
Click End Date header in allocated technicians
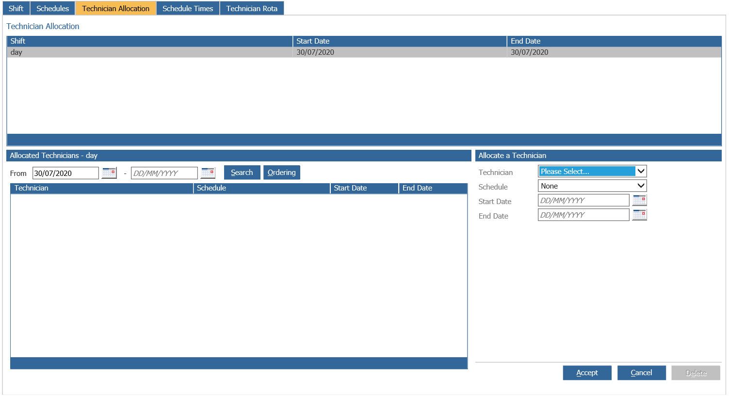point(433,188)
